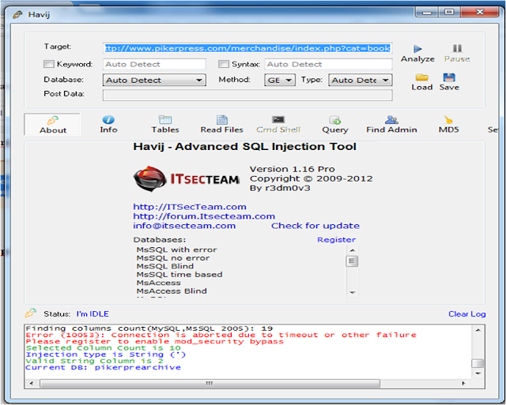Open the Method GET dropdown

280,80
